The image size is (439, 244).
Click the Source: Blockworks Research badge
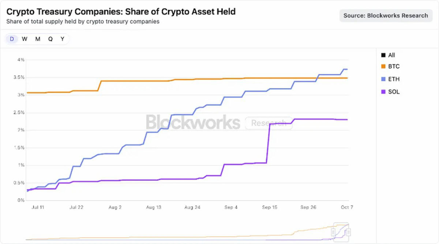tap(386, 15)
